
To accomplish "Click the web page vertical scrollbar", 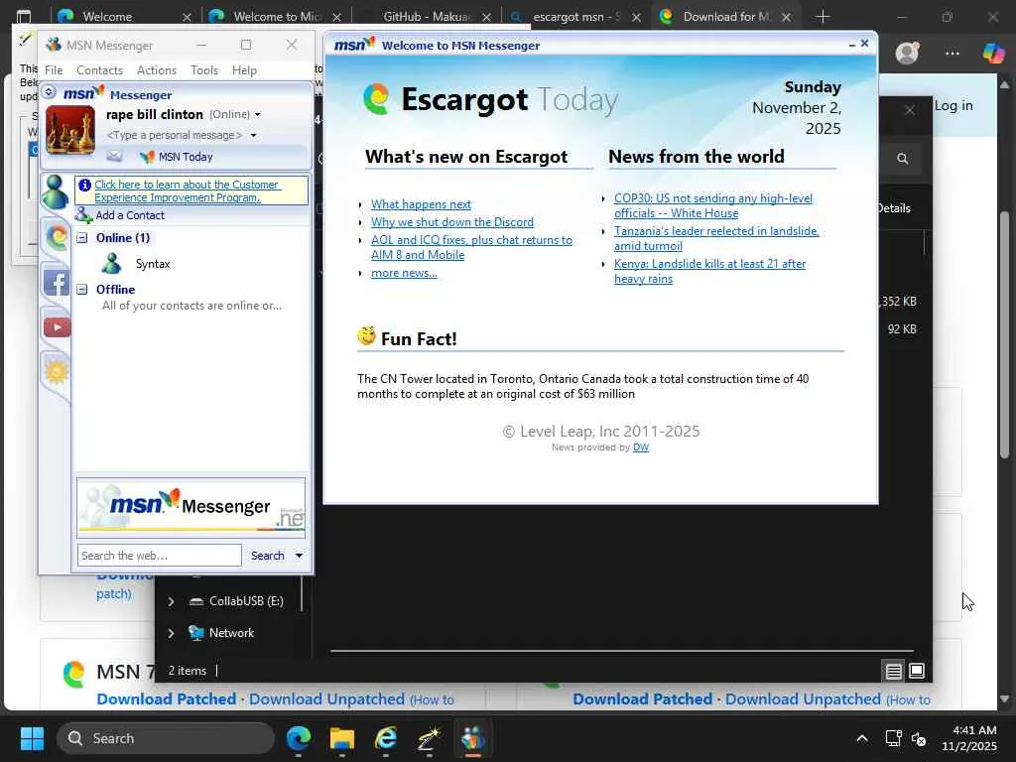I will tap(1004, 336).
